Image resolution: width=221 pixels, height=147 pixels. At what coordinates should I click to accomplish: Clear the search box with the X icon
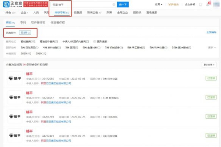point(113,4)
